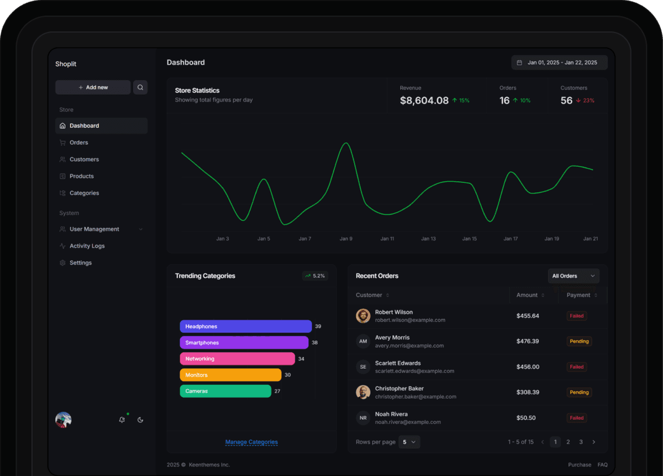Open Customers via its sidebar icon
The height and width of the screenshot is (476, 663).
tap(62, 159)
